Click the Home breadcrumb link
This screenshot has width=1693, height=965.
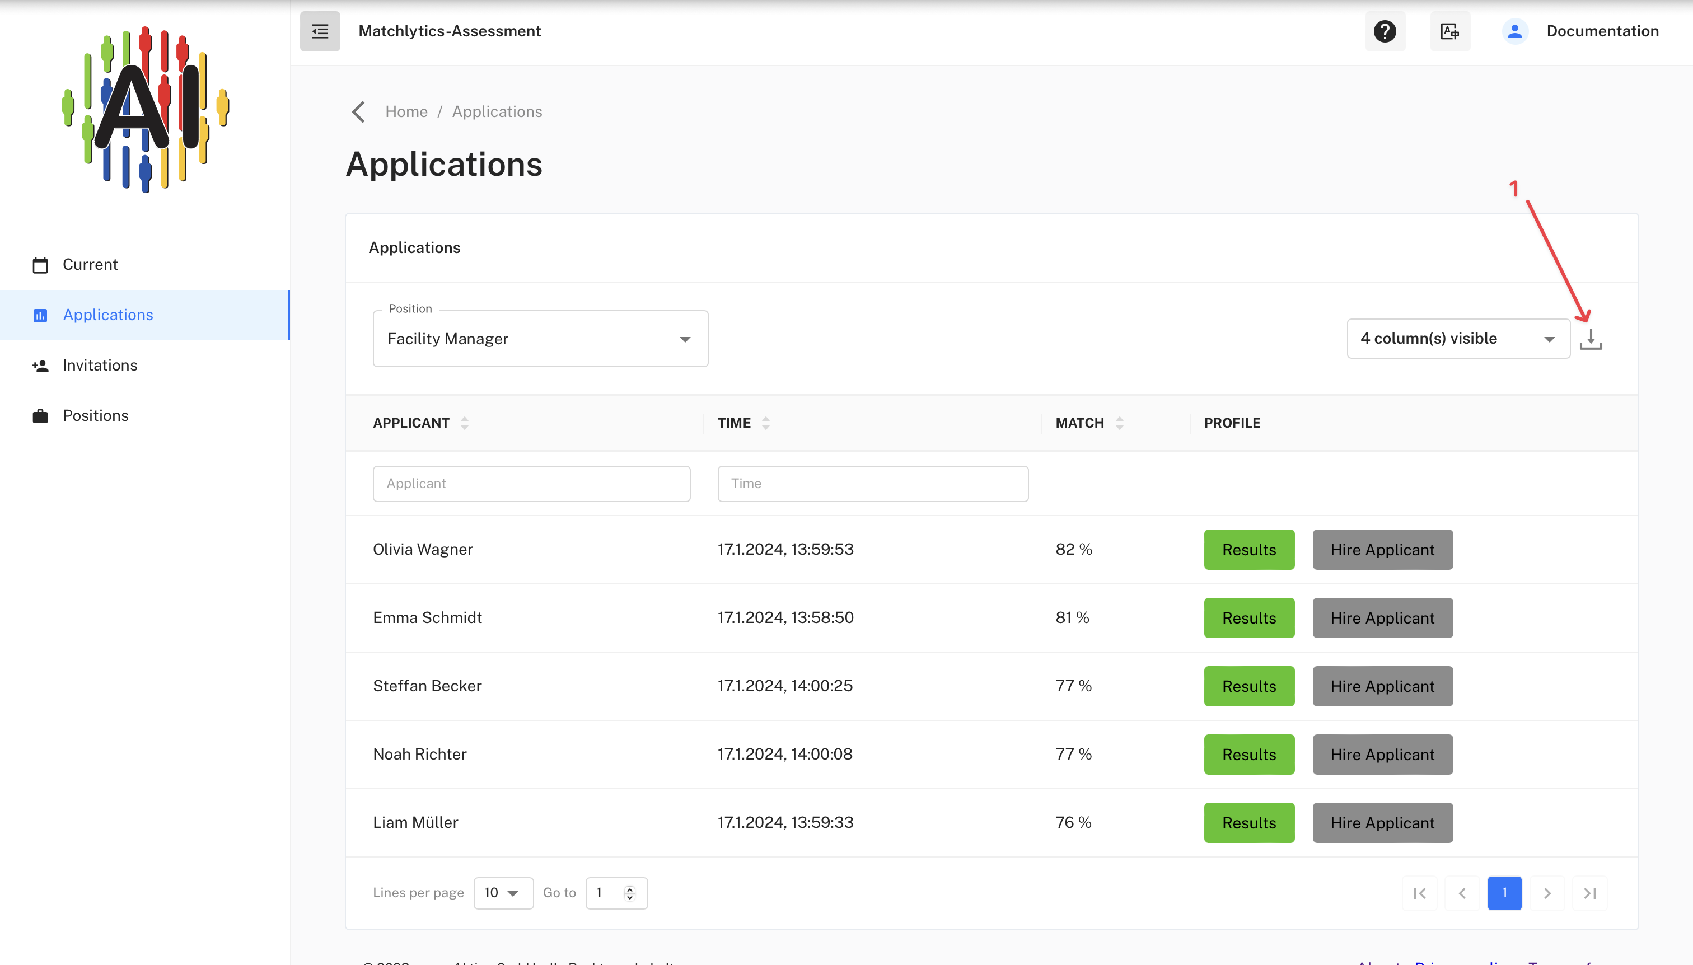(406, 112)
